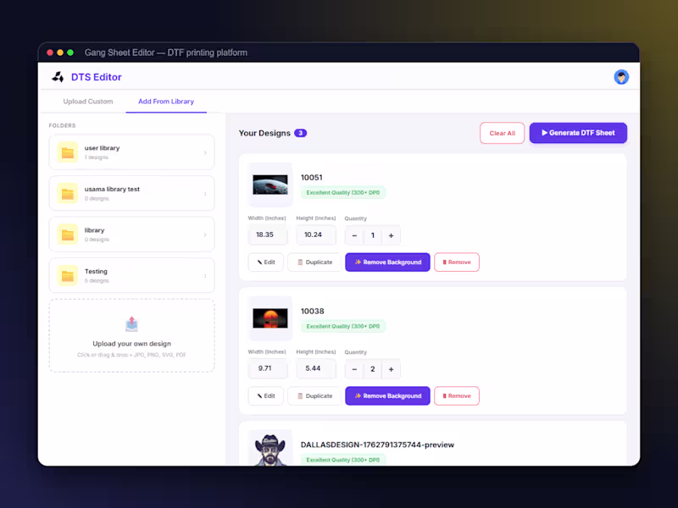Click the height field of design 10038
This screenshot has height=508, width=678.
pos(315,368)
